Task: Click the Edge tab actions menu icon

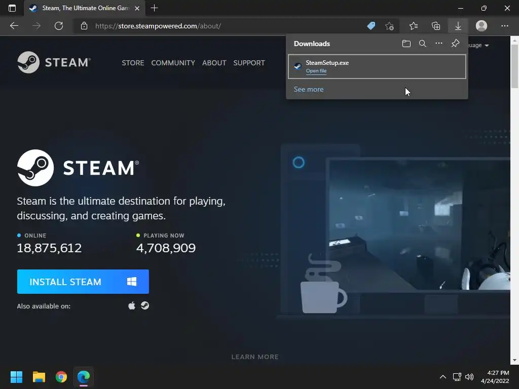Action: (x=12, y=8)
